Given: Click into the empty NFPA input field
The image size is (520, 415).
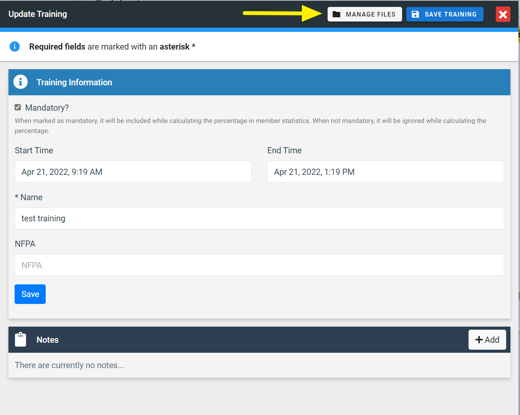Looking at the screenshot, I should click(259, 265).
